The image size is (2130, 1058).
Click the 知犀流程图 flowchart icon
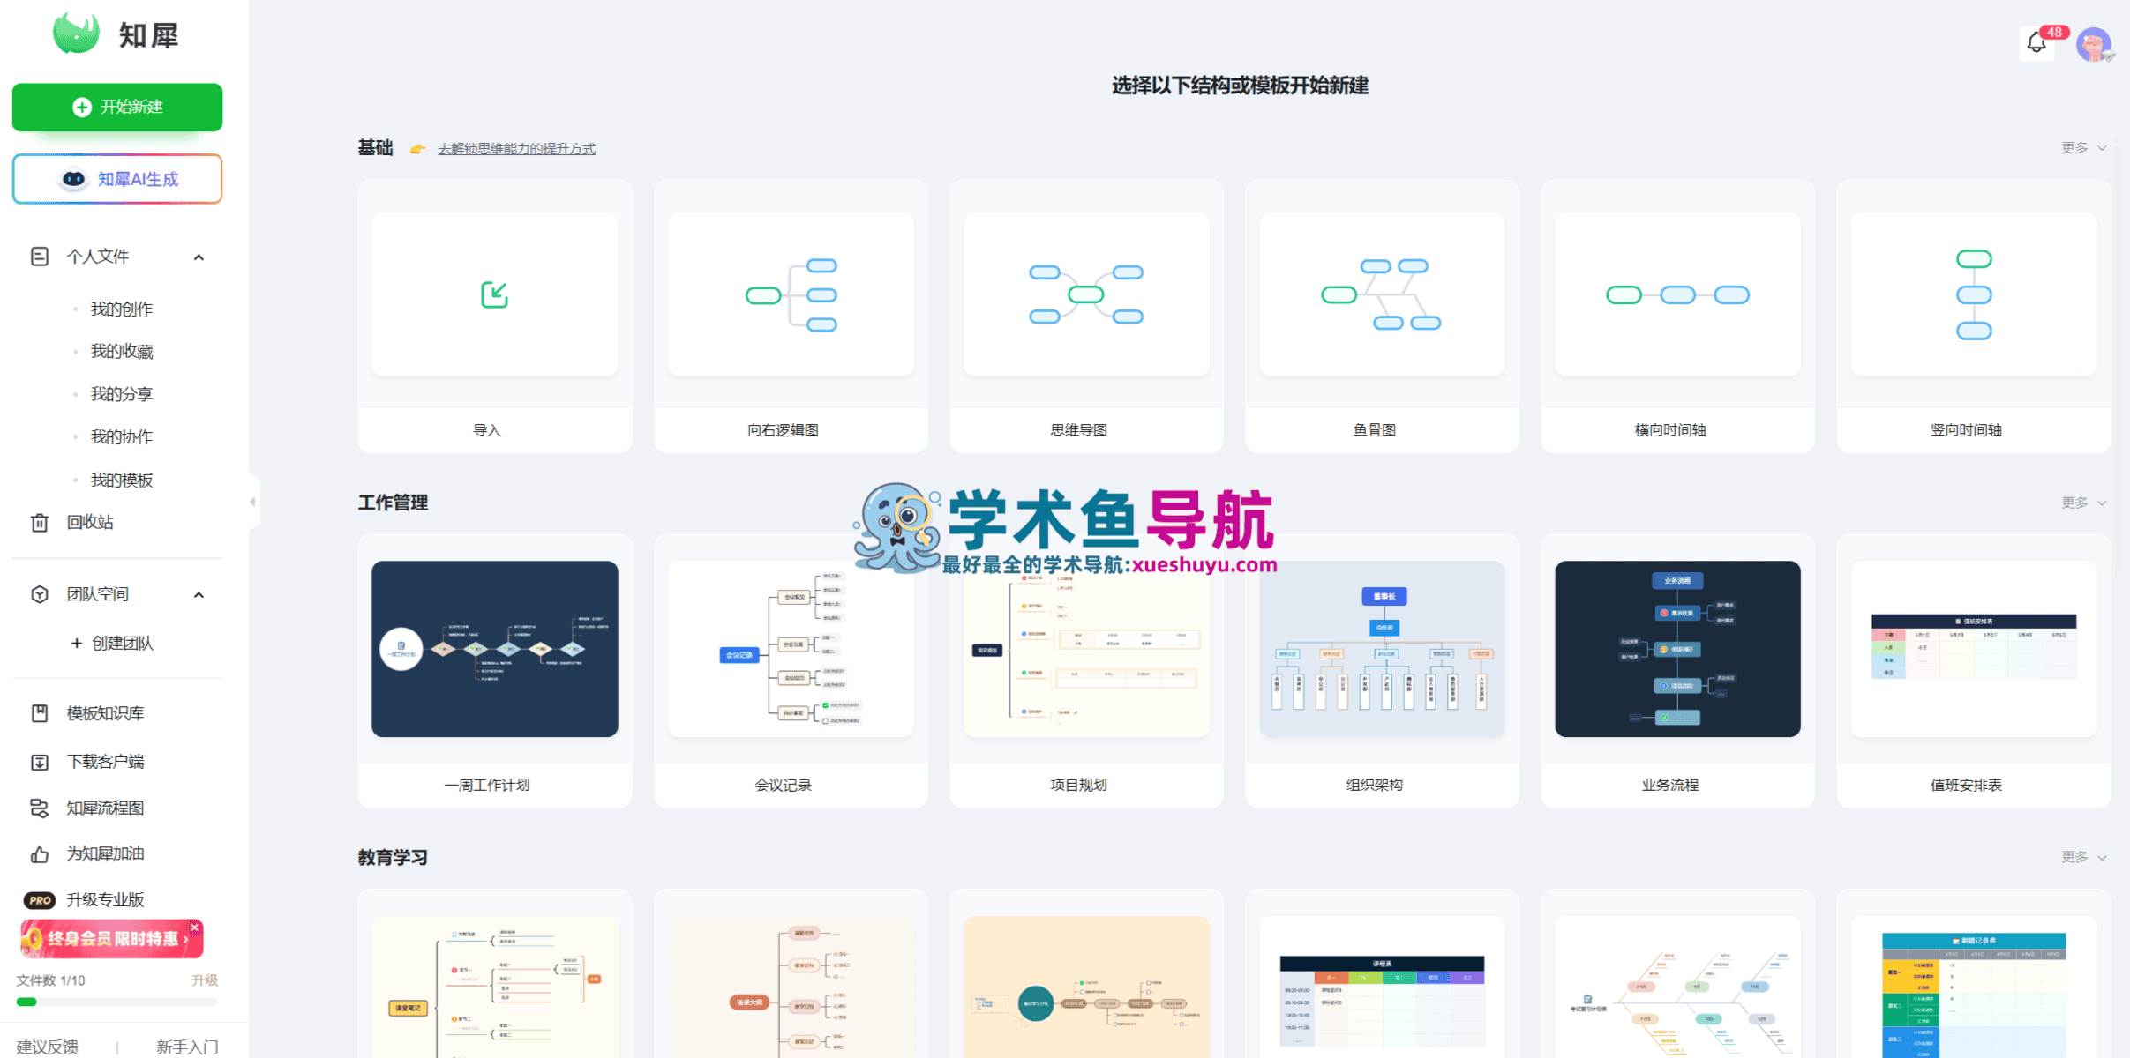pos(40,808)
